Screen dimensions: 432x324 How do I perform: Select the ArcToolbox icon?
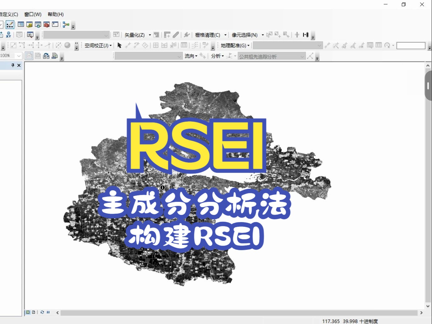click(46, 24)
